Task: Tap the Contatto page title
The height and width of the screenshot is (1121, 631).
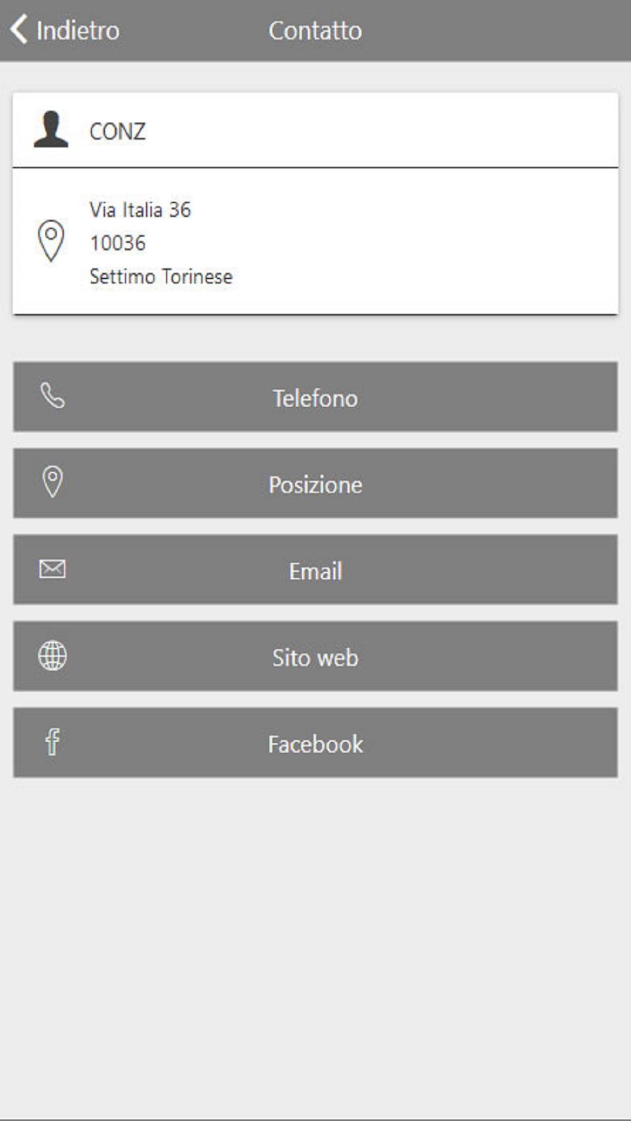Action: click(x=315, y=30)
